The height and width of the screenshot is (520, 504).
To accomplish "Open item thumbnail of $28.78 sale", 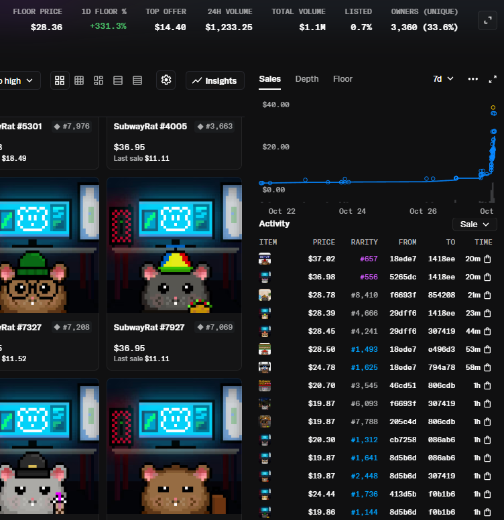I will point(265,295).
